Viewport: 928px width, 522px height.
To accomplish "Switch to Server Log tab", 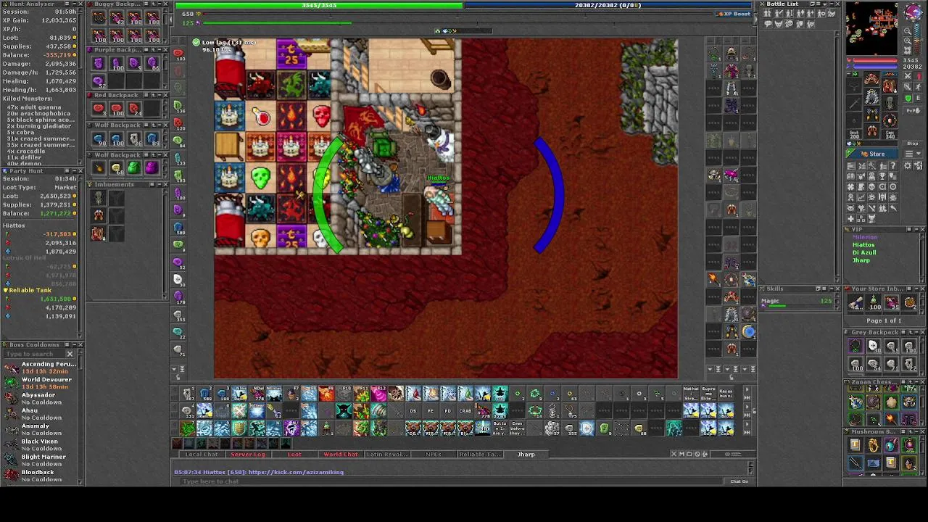I will tap(248, 455).
